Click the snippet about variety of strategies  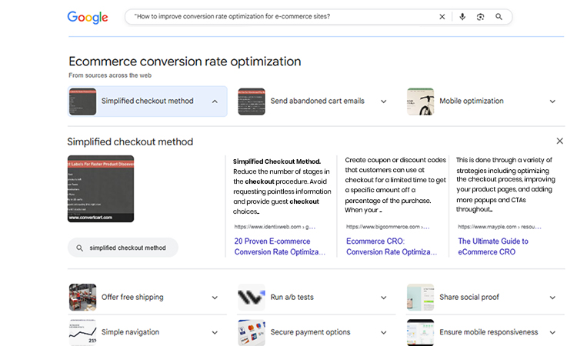[505, 185]
